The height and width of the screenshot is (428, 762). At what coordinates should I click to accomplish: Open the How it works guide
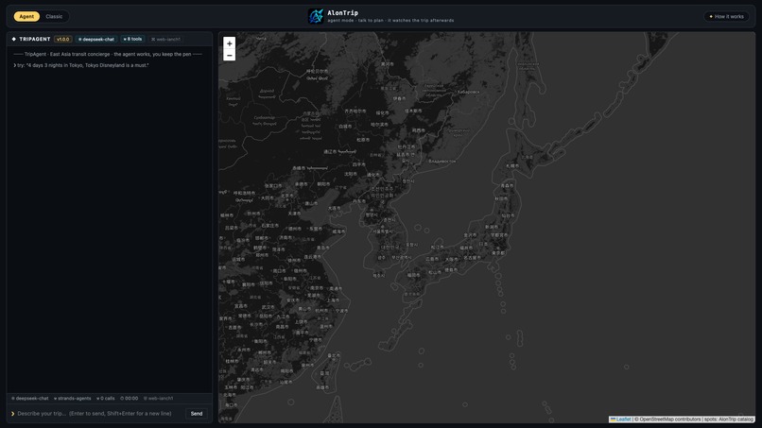pyautogui.click(x=726, y=16)
